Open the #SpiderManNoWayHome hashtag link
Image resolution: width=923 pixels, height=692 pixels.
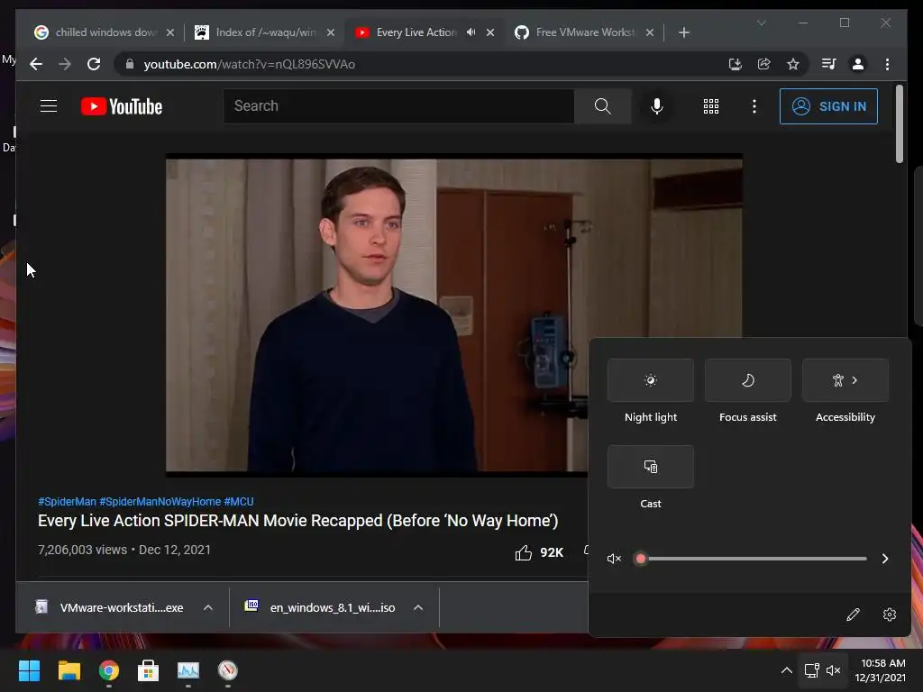(x=160, y=501)
